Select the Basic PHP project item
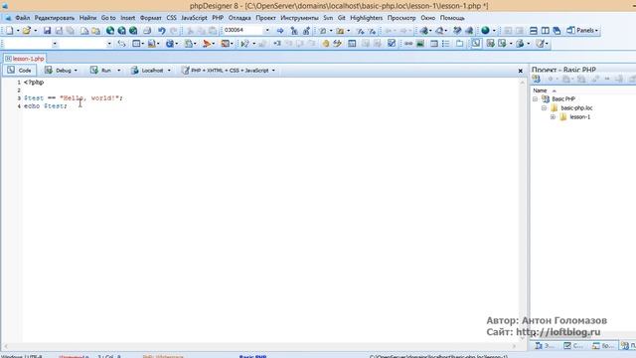 point(563,99)
